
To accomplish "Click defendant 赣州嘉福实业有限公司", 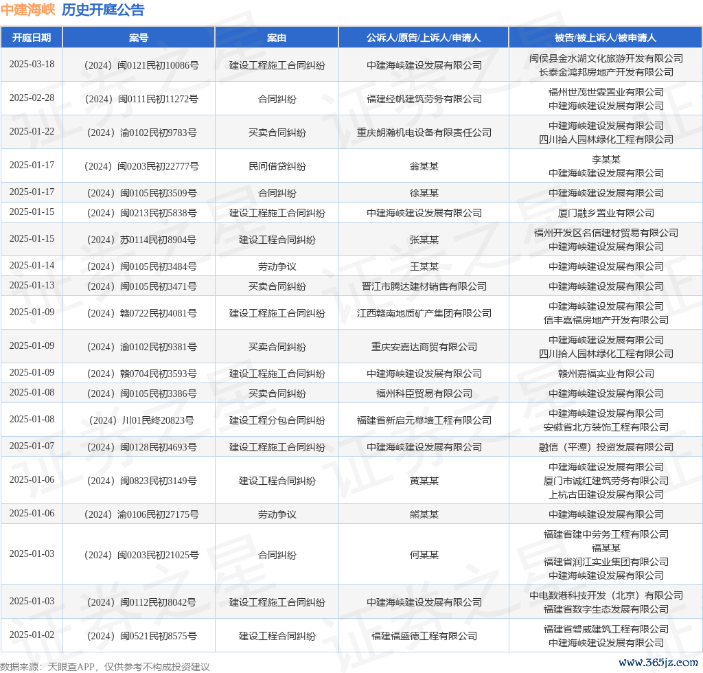I will (x=606, y=374).
